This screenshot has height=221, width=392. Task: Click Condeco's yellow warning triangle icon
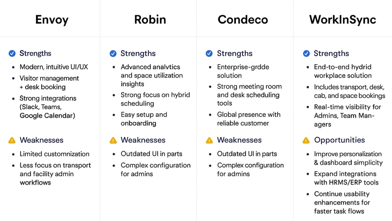tap(209, 140)
